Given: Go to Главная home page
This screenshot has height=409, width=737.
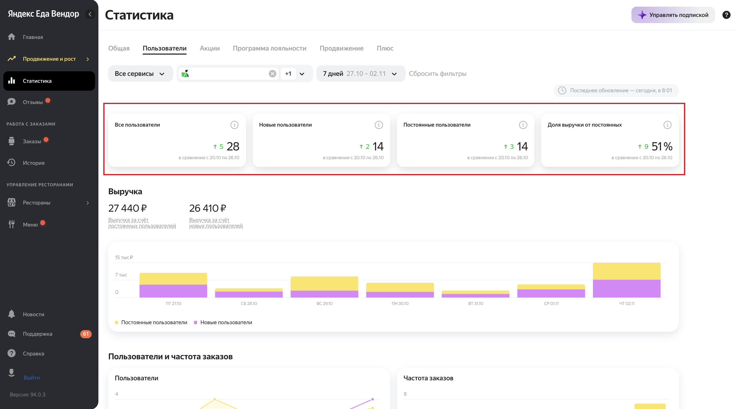Looking at the screenshot, I should pyautogui.click(x=33, y=37).
